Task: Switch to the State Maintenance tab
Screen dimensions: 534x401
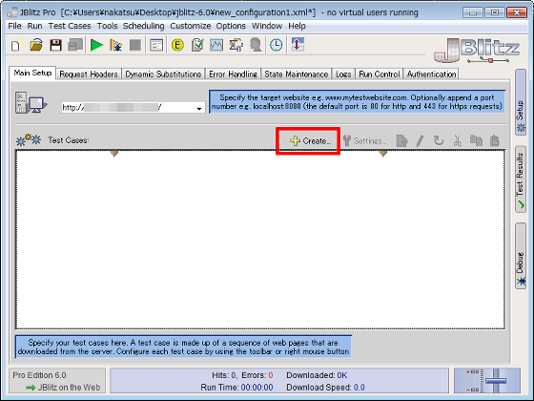Action: tap(297, 74)
